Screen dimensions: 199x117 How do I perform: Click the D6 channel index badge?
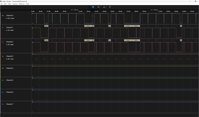pyautogui.click(x=3, y=92)
